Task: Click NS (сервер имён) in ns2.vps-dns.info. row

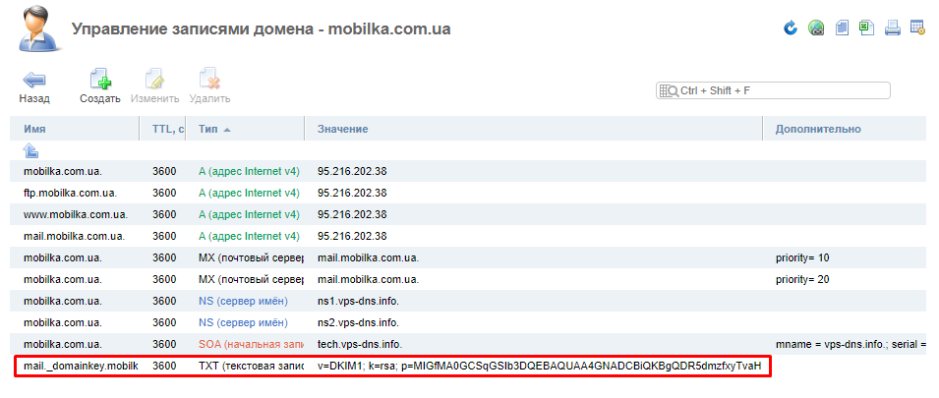Action: pyautogui.click(x=243, y=322)
